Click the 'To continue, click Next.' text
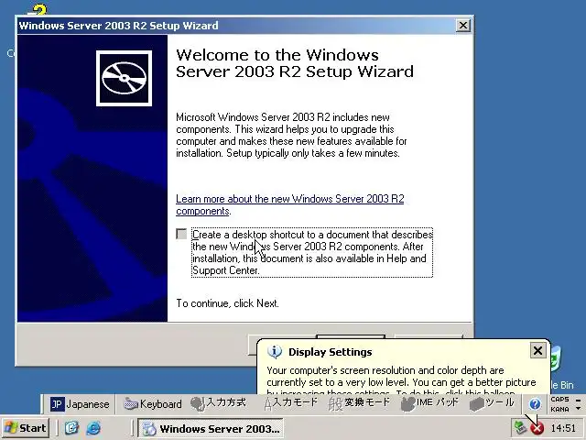This screenshot has width=586, height=440. 227,303
